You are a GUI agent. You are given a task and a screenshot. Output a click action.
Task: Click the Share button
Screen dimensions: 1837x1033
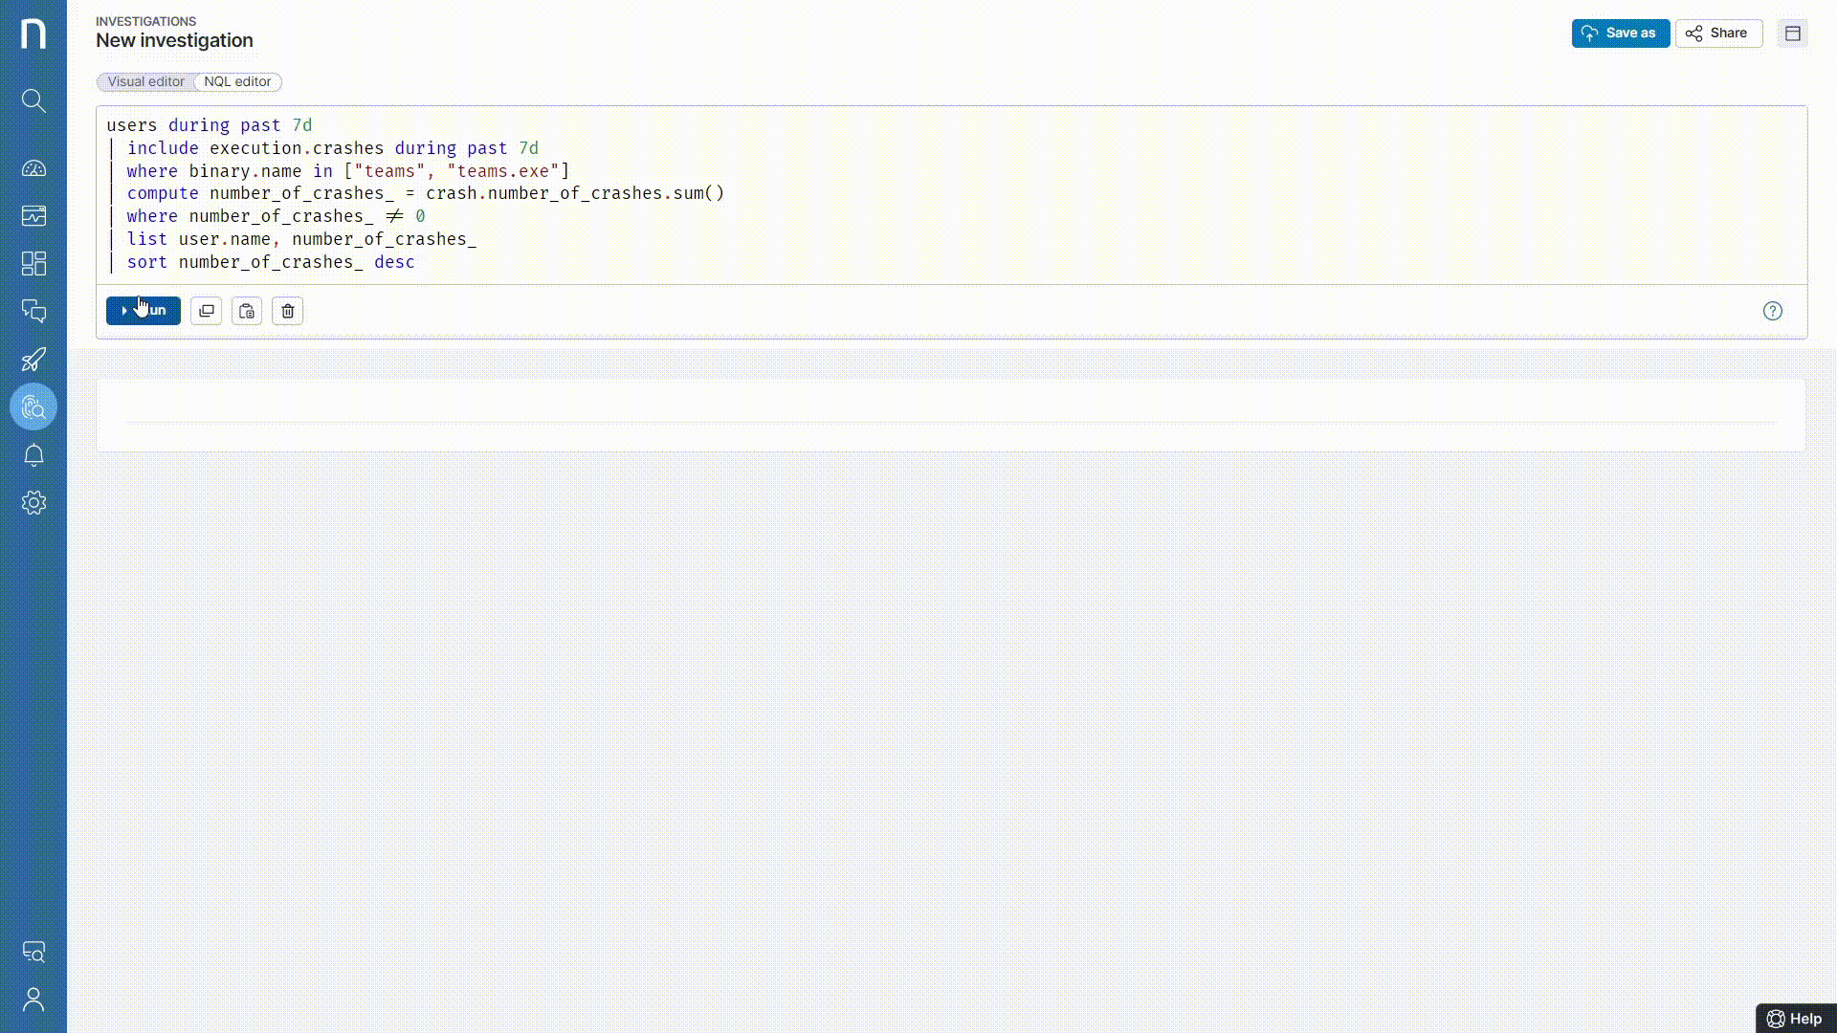click(1718, 33)
